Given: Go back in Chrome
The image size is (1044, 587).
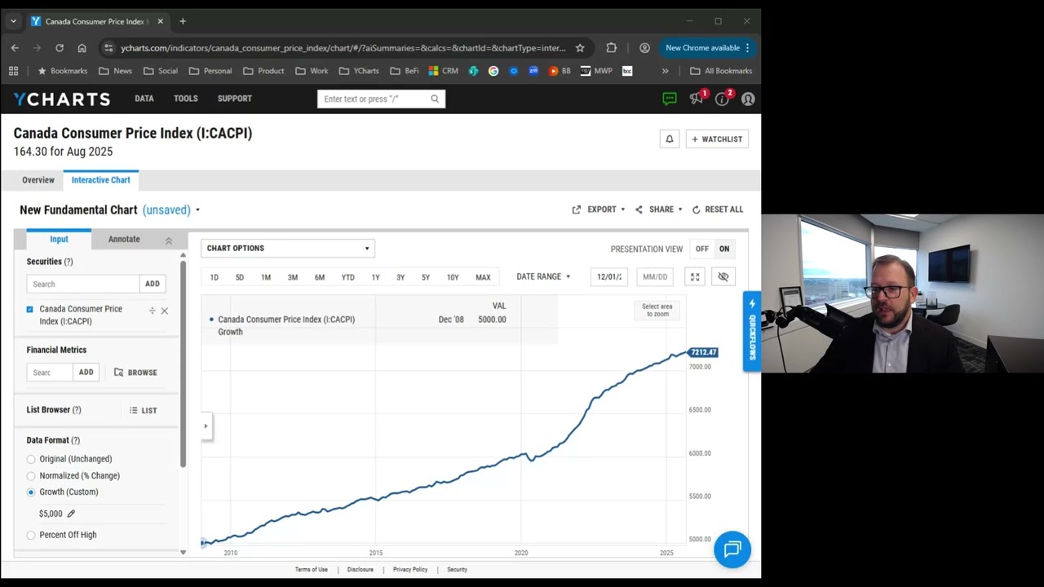Looking at the screenshot, I should point(15,48).
